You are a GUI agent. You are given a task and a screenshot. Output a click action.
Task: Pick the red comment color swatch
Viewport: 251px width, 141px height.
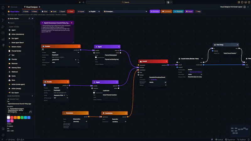[12, 118]
